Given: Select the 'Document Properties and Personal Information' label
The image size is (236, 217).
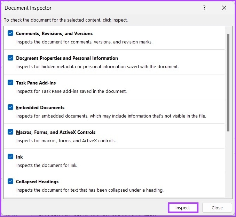Looking at the screenshot, I should click(67, 58).
